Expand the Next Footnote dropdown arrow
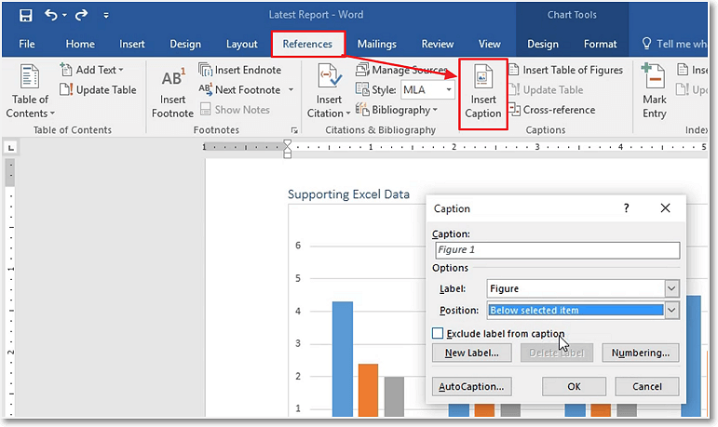 [x=291, y=89]
